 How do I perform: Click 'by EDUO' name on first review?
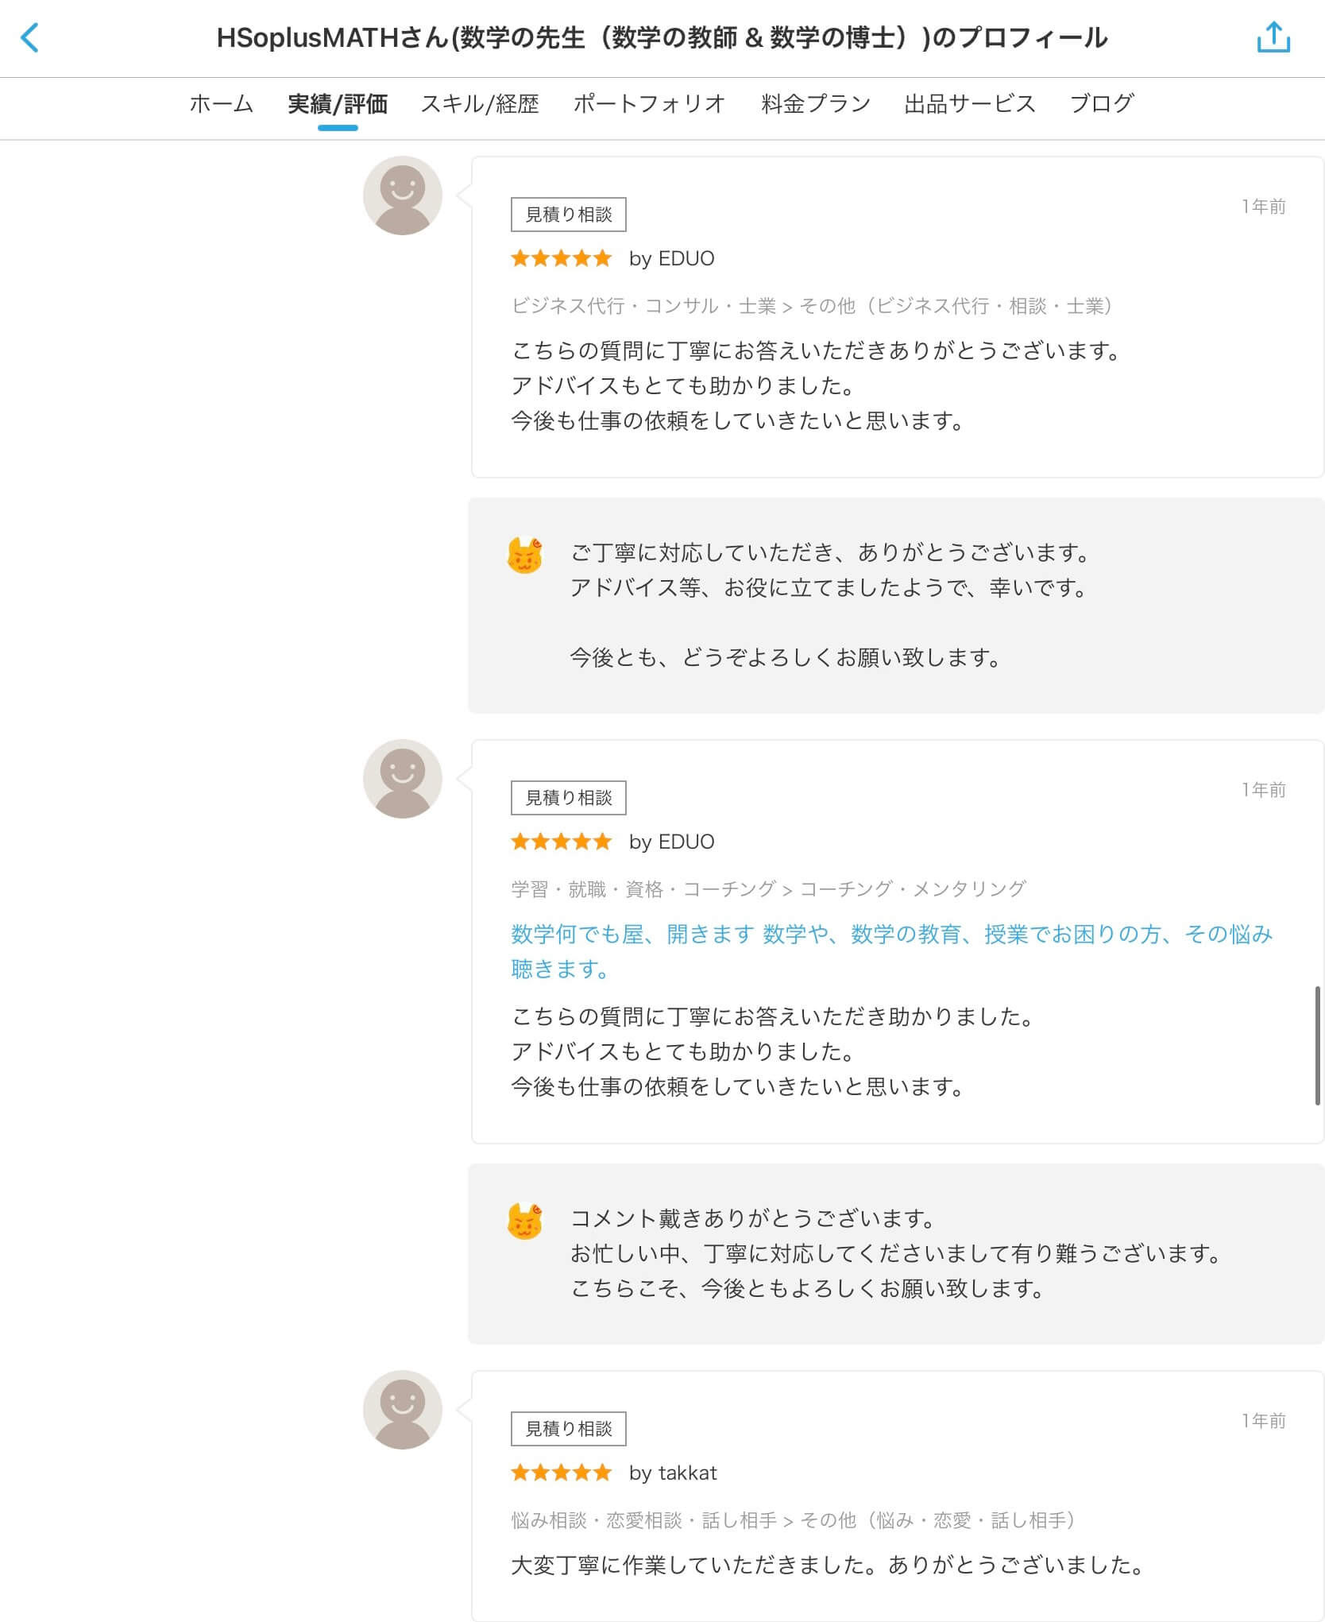672,258
